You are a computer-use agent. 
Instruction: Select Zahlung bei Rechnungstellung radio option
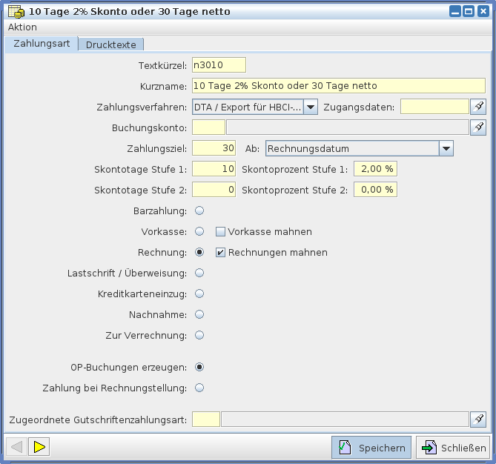(x=199, y=388)
